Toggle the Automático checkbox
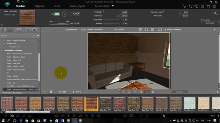The height and width of the screenshot is (123, 220). tap(67, 30)
